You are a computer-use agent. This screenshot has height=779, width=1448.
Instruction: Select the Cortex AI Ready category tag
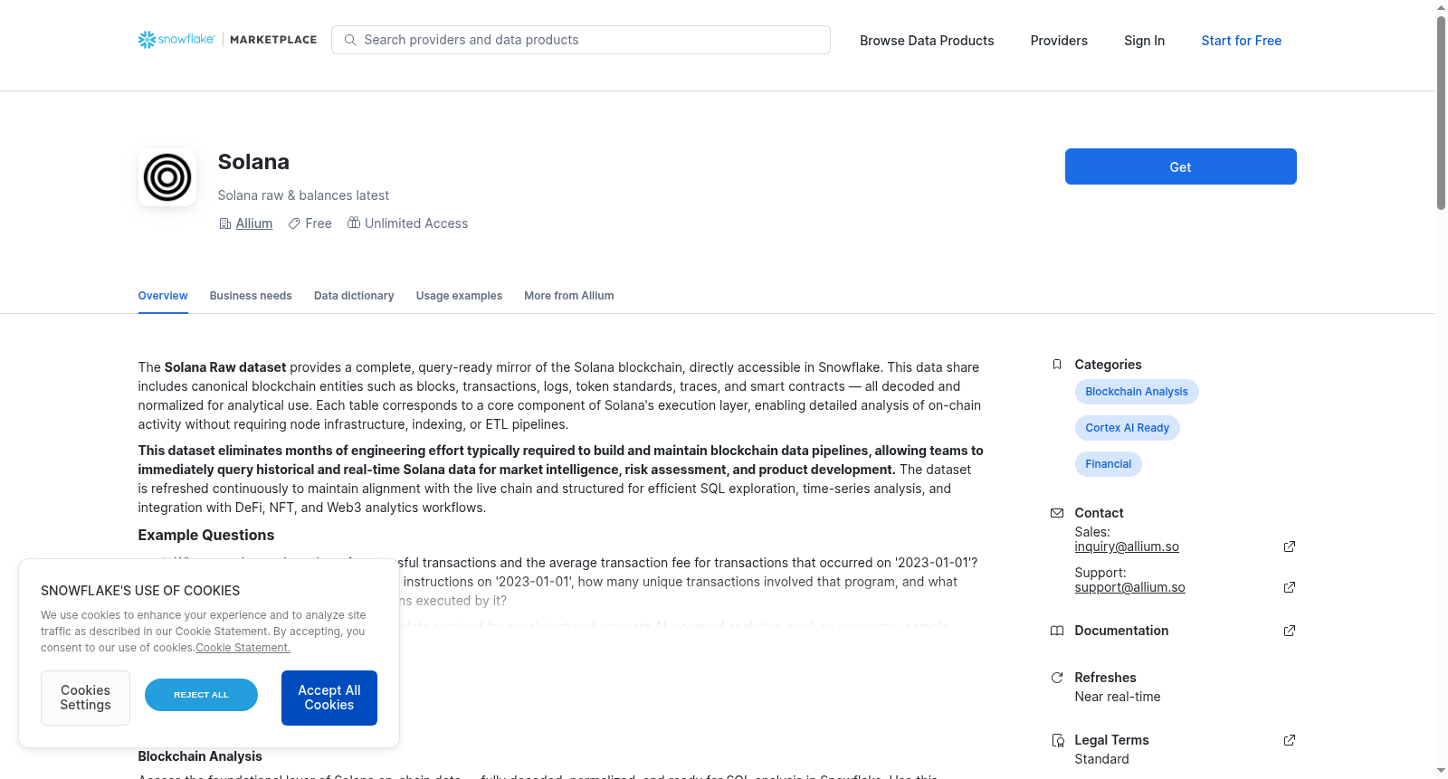coord(1128,428)
